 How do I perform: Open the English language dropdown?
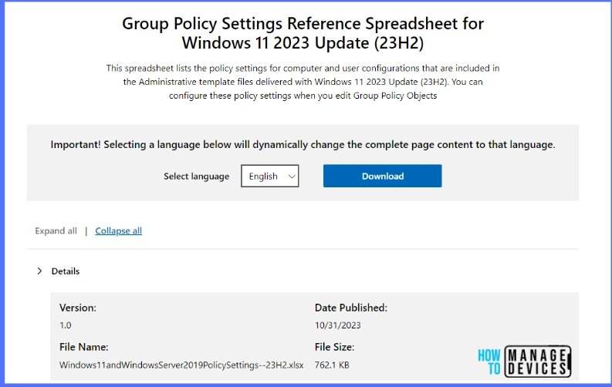pos(269,176)
